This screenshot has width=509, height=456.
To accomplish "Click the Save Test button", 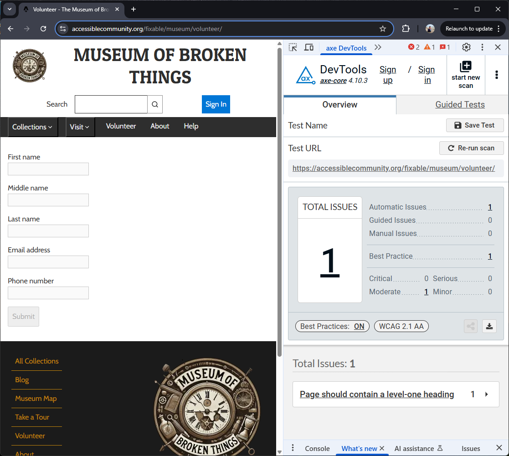I will [474, 125].
